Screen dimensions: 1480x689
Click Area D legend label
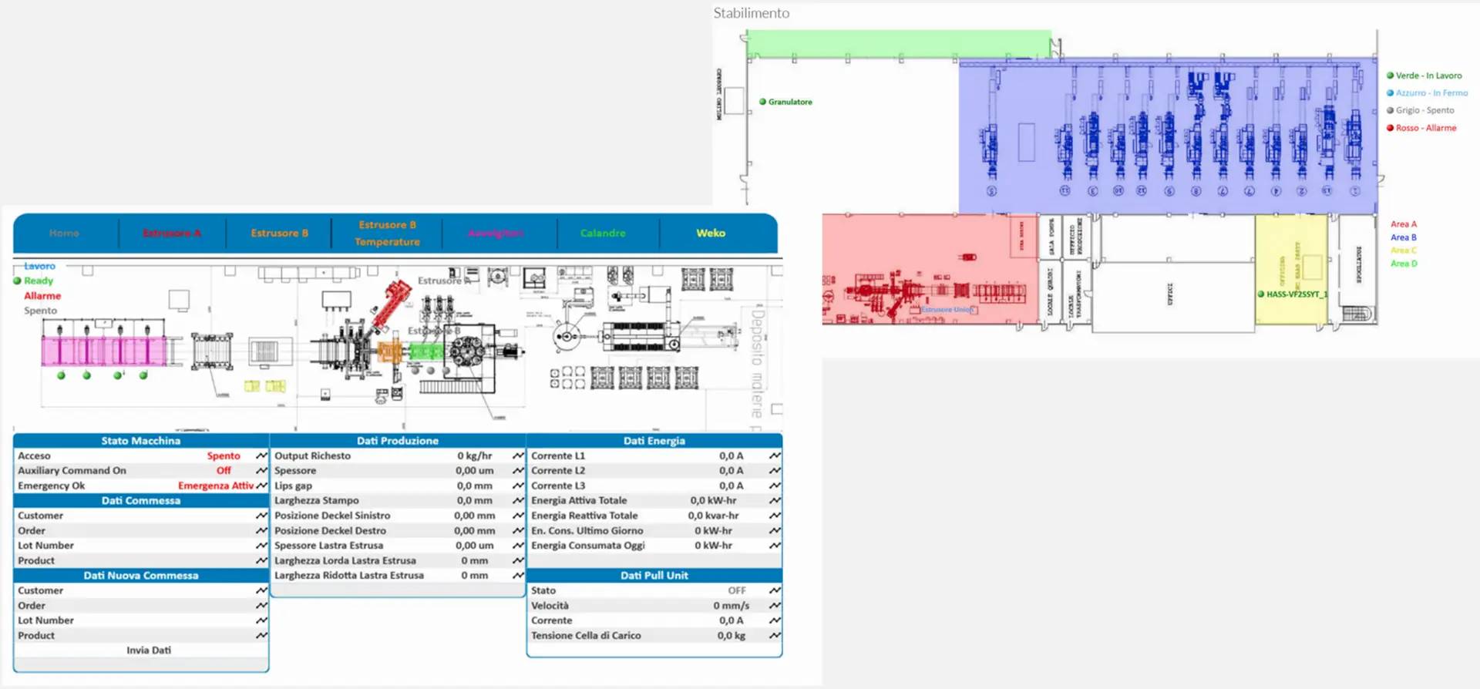1404,264
